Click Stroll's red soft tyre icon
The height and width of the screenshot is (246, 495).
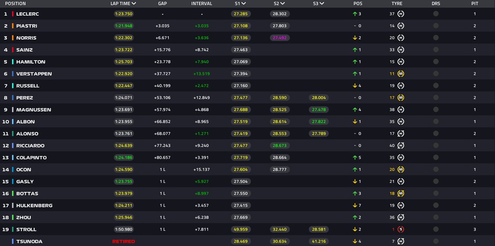tap(401, 229)
